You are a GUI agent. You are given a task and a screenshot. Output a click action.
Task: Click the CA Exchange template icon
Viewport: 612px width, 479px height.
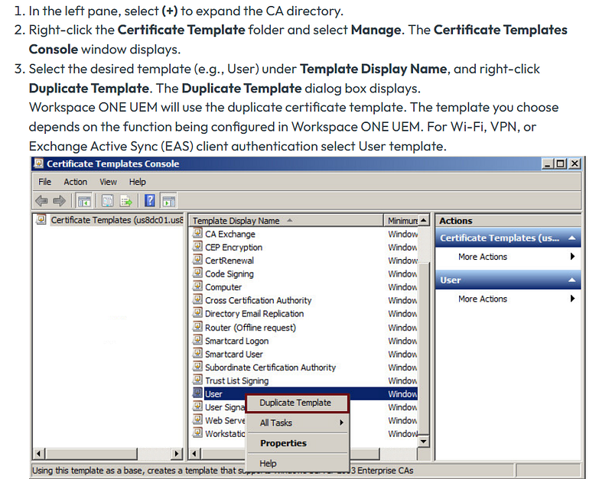(x=198, y=234)
